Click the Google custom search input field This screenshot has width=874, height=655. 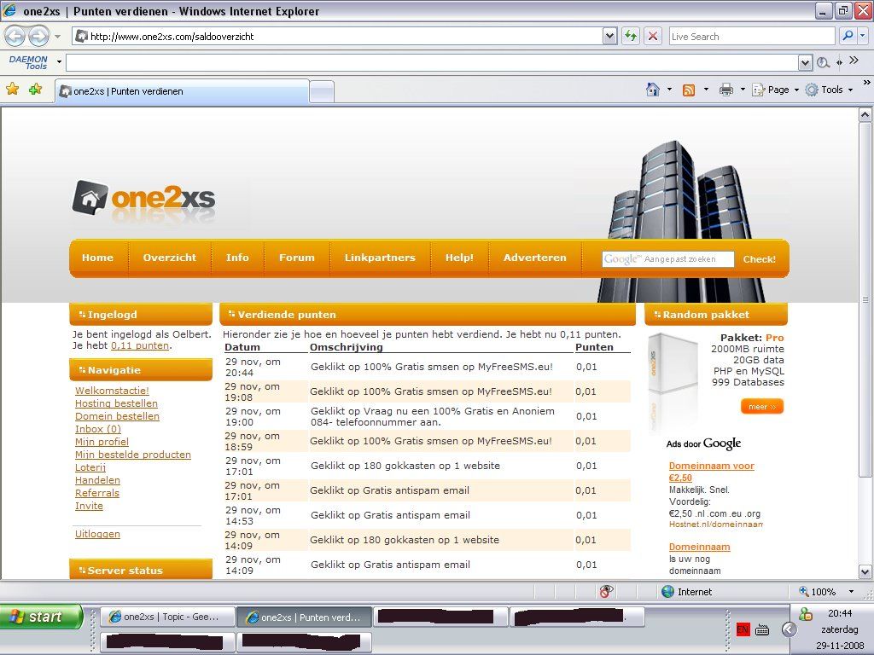667,259
